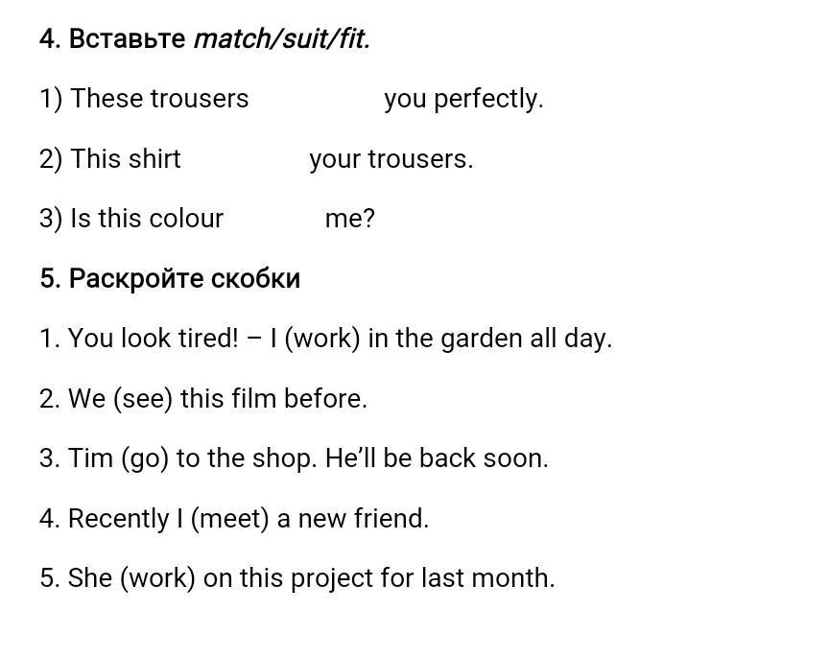
Task: Click '(go)' in the Tim sentence
Action: (x=145, y=458)
